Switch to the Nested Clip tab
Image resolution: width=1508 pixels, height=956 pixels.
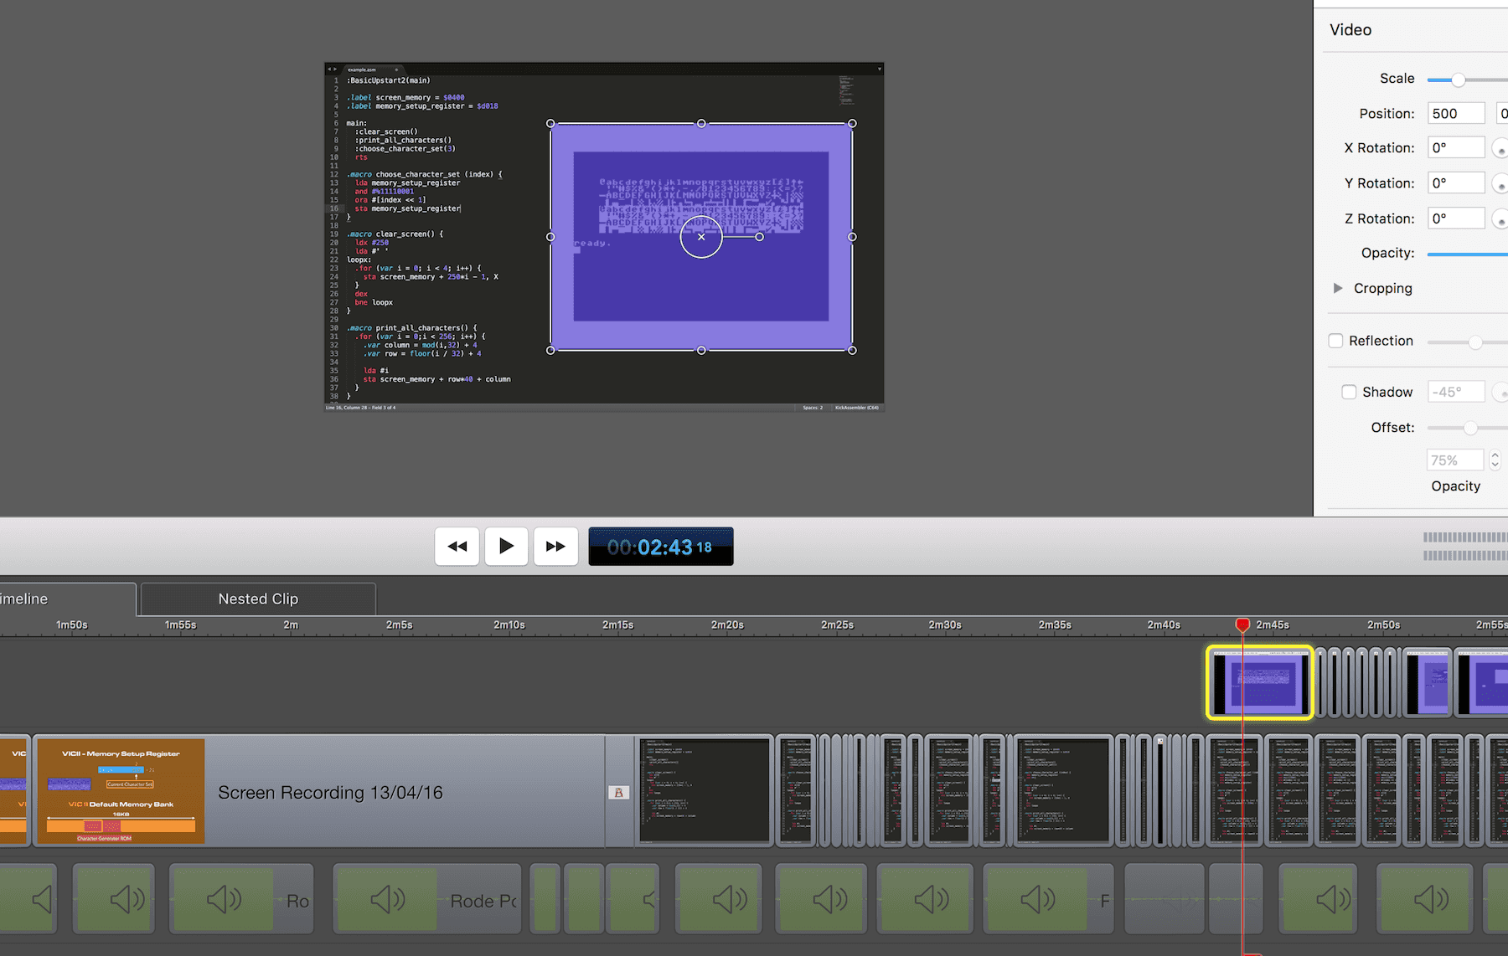tap(257, 599)
